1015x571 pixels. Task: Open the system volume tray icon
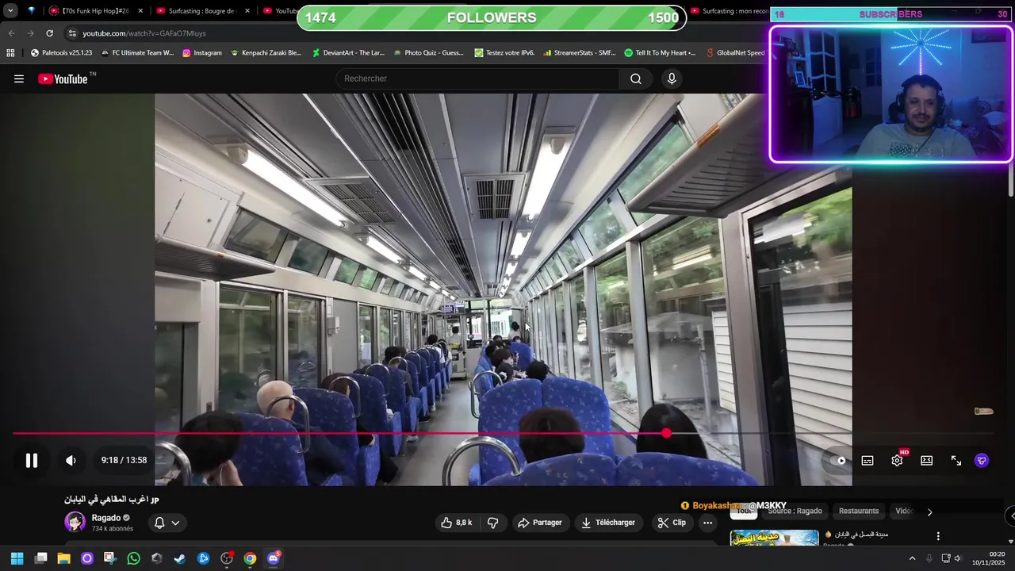[957, 558]
